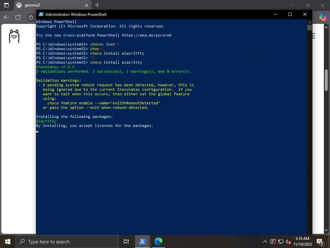Image resolution: width=330 pixels, height=248 pixels.
Task: Click the '3 validations performed' status line
Action: 114,71
